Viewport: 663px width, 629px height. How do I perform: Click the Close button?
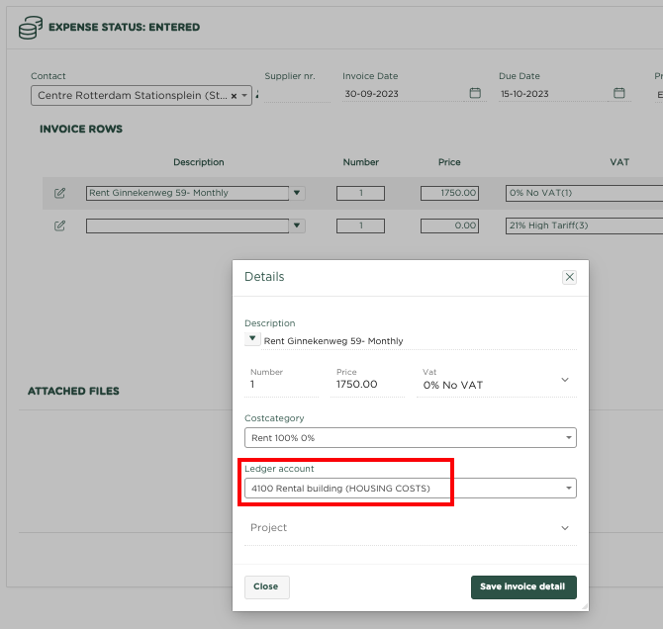[x=267, y=586]
